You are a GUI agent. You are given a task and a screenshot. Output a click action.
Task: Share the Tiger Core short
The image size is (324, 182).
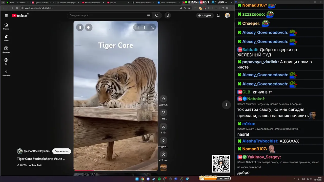click(163, 140)
